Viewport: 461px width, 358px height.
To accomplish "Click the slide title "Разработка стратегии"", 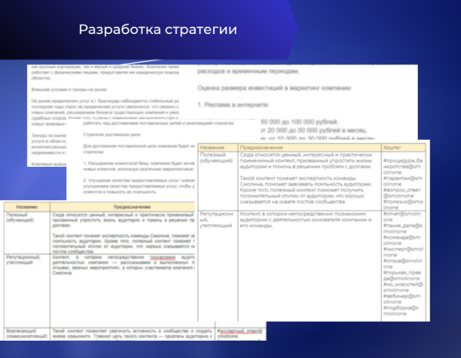I will (x=157, y=30).
